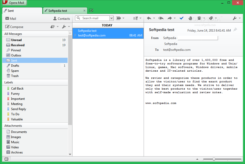Click the Contacts person icon
245x164 pixels.
[55, 18]
